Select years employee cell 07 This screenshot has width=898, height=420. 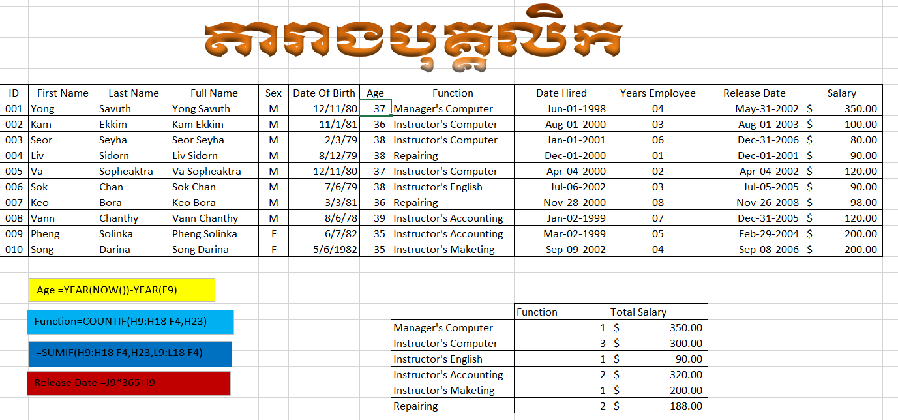click(x=658, y=218)
